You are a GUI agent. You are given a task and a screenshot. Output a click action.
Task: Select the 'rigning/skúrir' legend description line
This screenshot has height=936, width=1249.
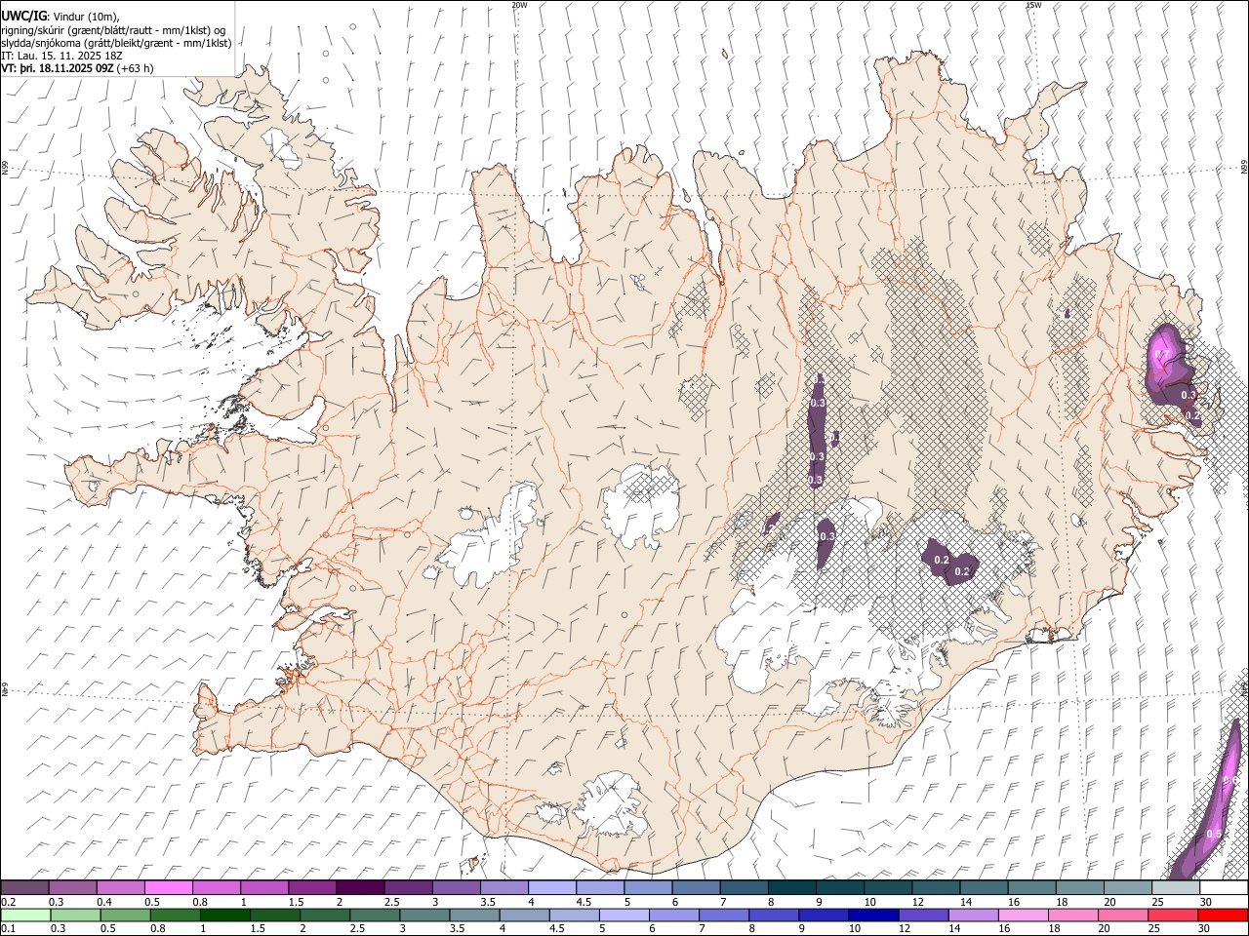tap(113, 30)
